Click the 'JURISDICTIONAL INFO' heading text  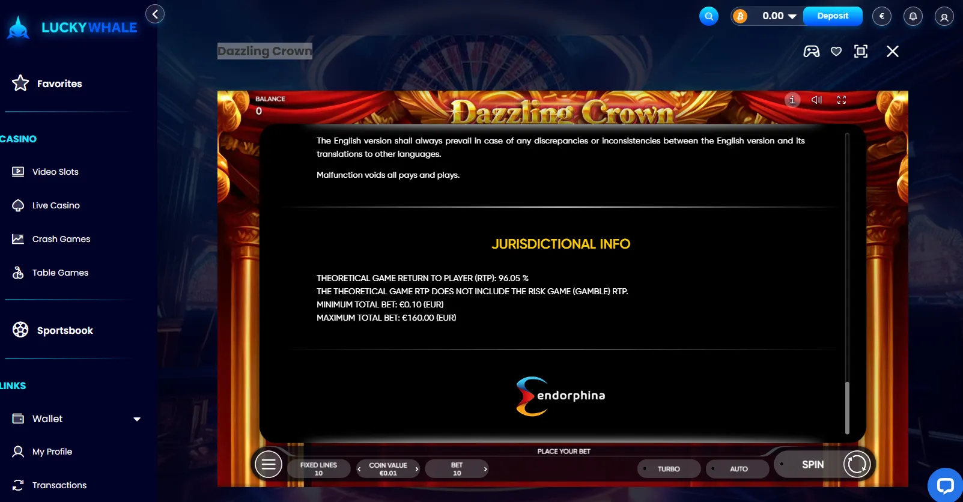[561, 244]
